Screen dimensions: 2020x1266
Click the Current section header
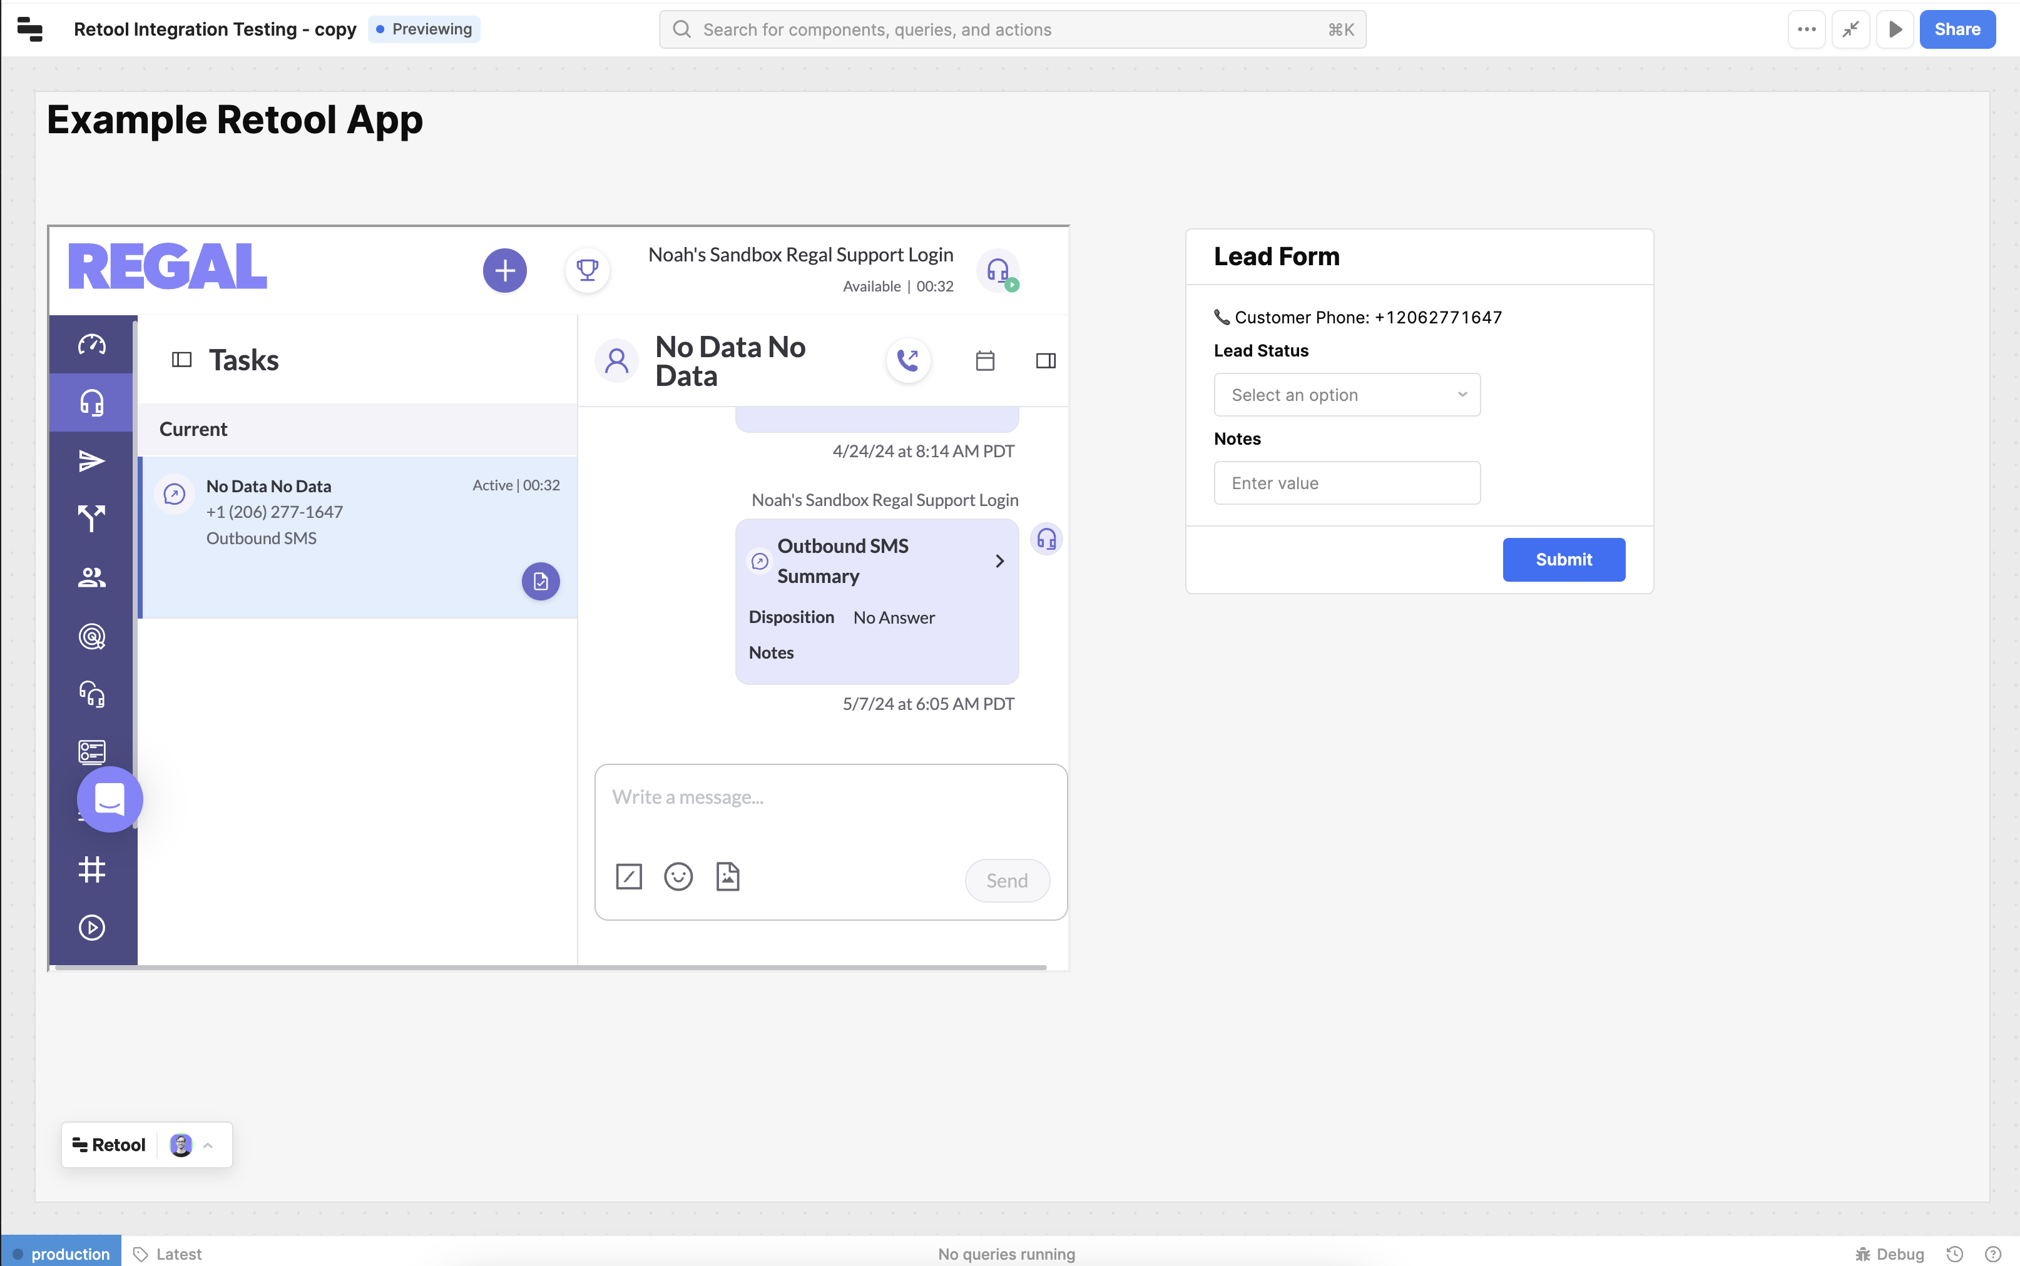(357, 430)
